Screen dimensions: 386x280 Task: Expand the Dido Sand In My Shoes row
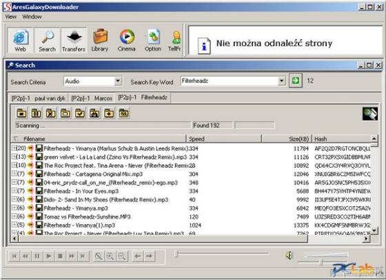click(14, 199)
